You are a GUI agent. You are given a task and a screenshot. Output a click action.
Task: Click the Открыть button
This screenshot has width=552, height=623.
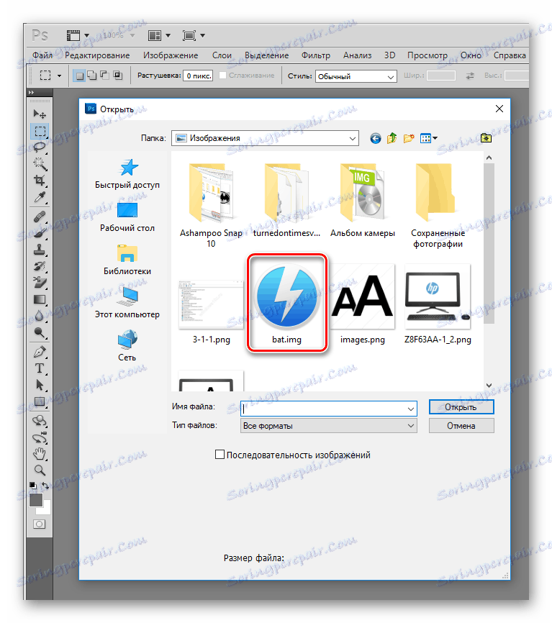[x=461, y=407]
